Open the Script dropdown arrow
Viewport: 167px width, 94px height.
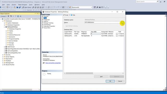click(70, 15)
